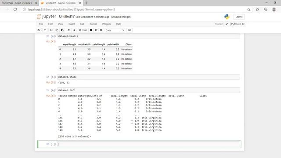Screen dimensions: 281x158
Task: Click the Jupyter logo
Action: [x=47, y=17]
